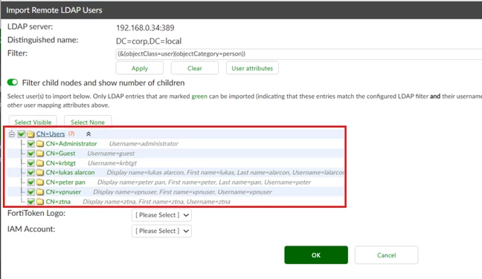Screen dimensions: 482x279
Task: Click the Username=administrator attribute text
Action: click(x=144, y=143)
